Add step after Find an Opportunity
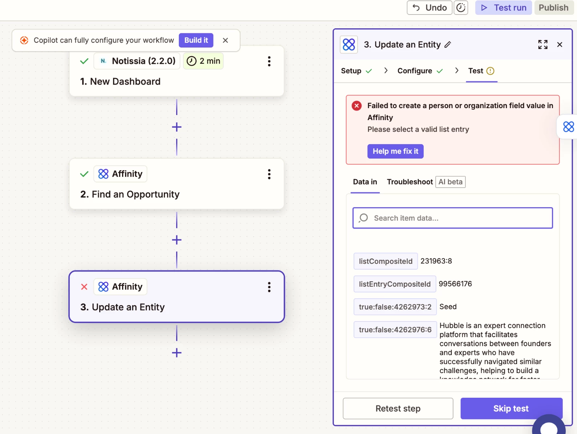 click(177, 240)
